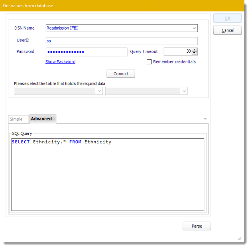This screenshot has width=250, height=248.
Task: Open the DSN Name dropdown arrow
Action: click(x=194, y=28)
